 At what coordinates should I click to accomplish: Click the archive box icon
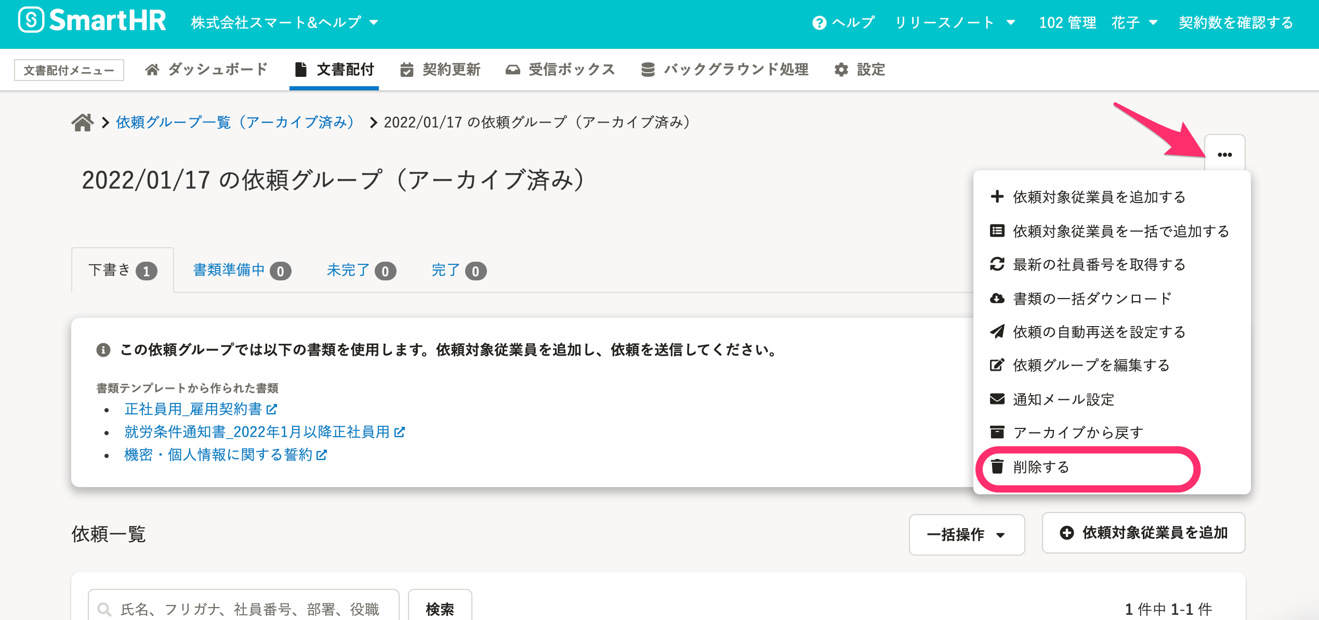point(997,432)
